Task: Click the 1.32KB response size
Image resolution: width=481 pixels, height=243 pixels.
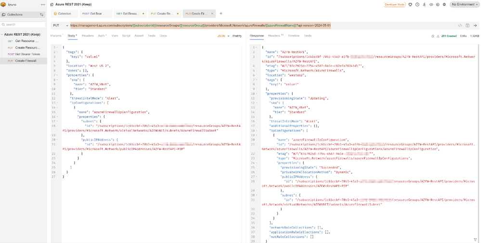Action: pos(475,36)
